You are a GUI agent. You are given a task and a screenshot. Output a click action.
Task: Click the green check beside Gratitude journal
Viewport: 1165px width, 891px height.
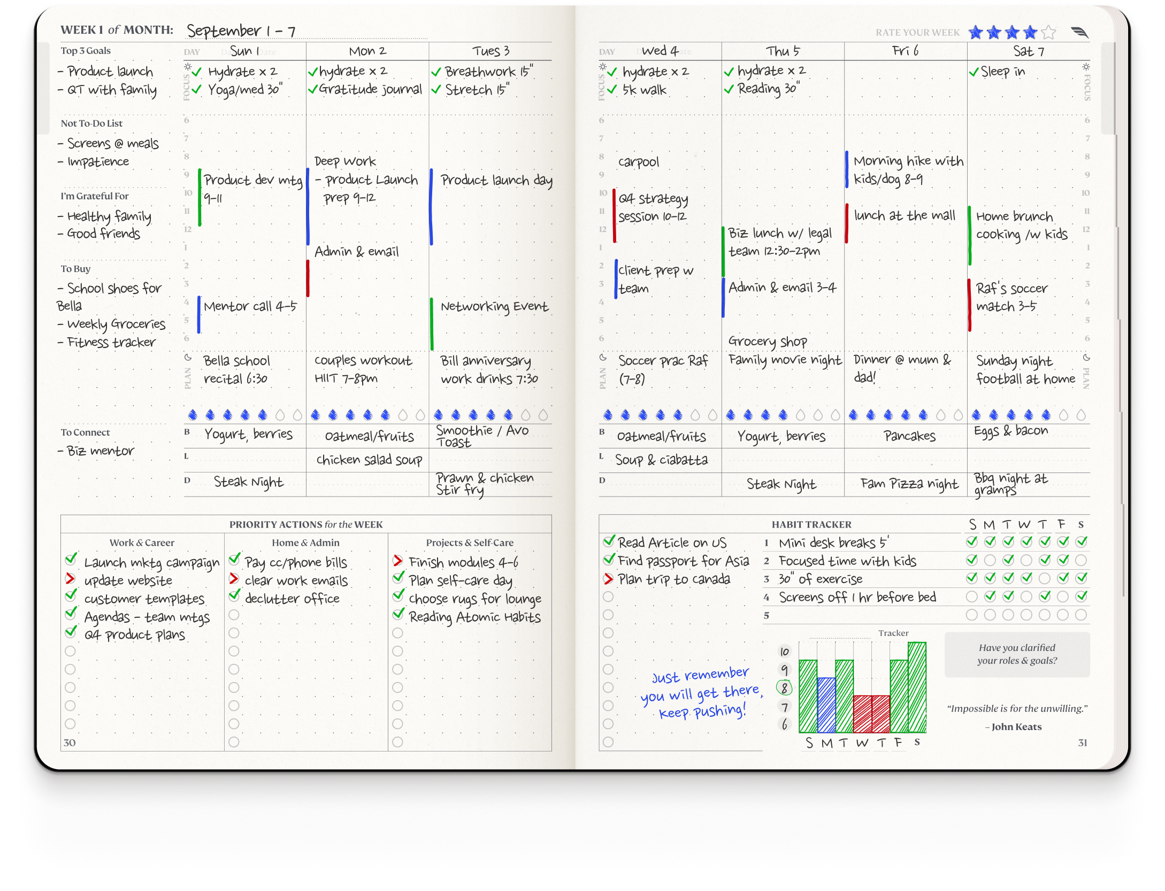(x=313, y=89)
